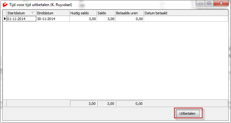231x123 pixels.
Task: Click the Huidig saldo total 3,00 in the footer
Action: (83, 104)
